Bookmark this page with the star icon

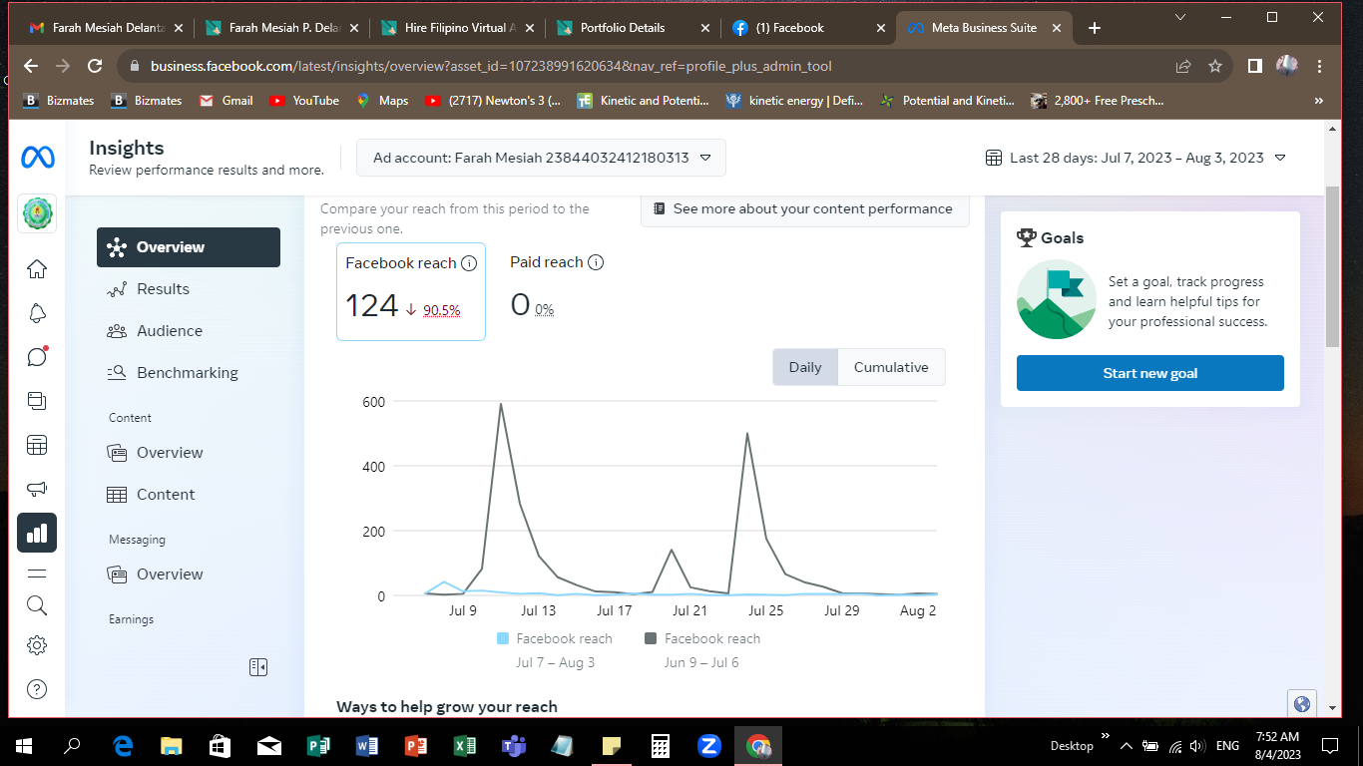[x=1215, y=66]
